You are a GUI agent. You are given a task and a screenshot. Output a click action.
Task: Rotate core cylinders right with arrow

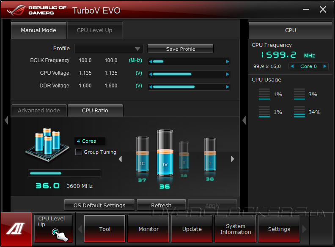[x=233, y=159]
